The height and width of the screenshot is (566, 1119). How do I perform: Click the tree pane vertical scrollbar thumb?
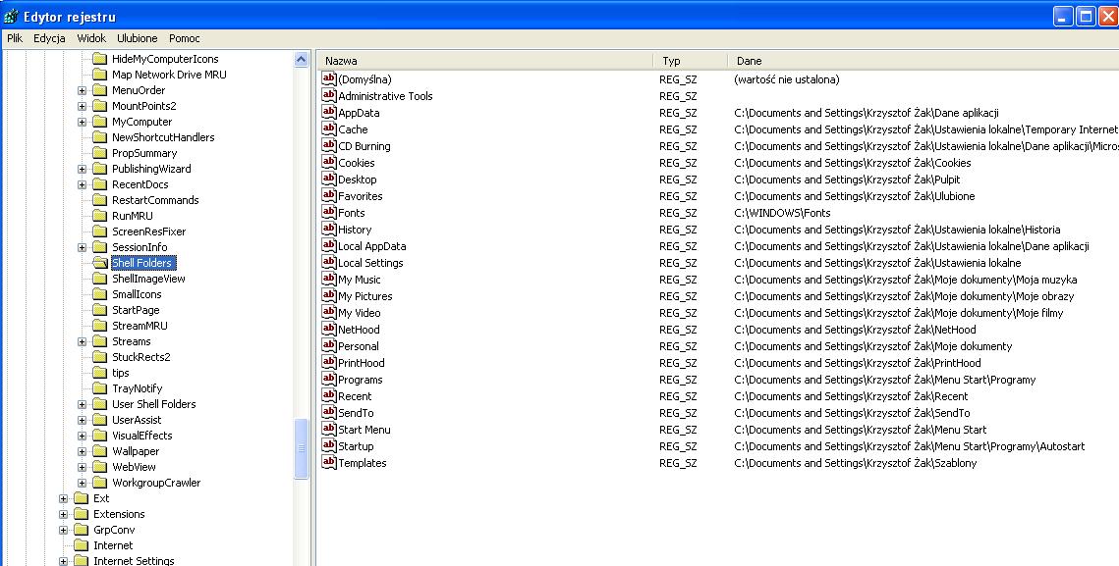click(302, 448)
